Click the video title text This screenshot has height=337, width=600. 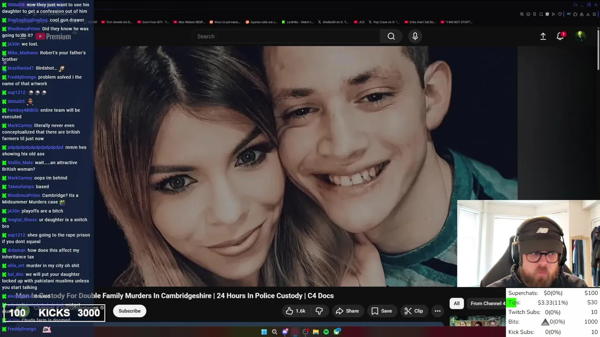(174, 296)
